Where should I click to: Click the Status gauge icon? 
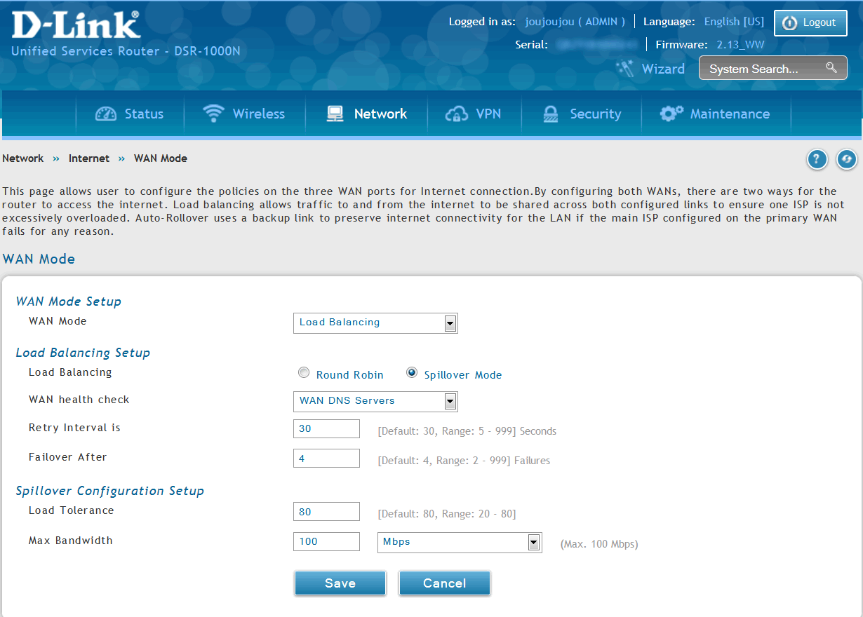106,114
